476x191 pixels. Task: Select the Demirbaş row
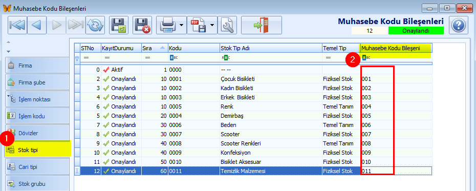click(x=253, y=115)
